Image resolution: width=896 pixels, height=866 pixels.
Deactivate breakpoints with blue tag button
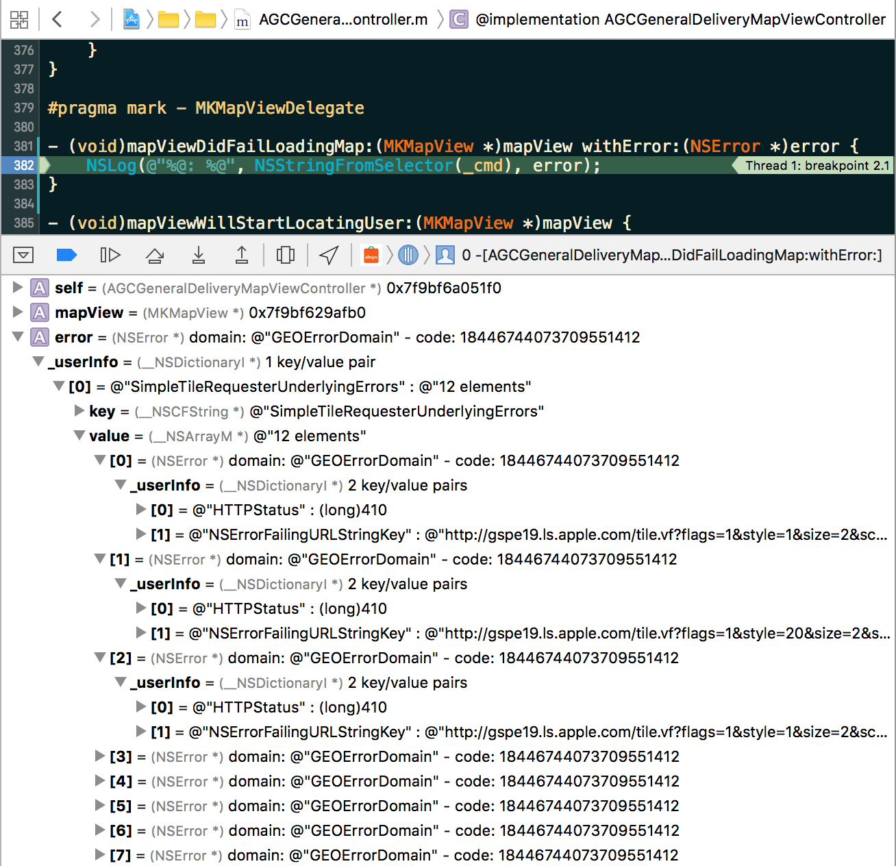point(66,256)
